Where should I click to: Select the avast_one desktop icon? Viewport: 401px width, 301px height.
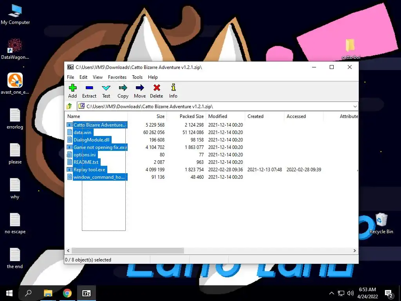[x=15, y=83]
